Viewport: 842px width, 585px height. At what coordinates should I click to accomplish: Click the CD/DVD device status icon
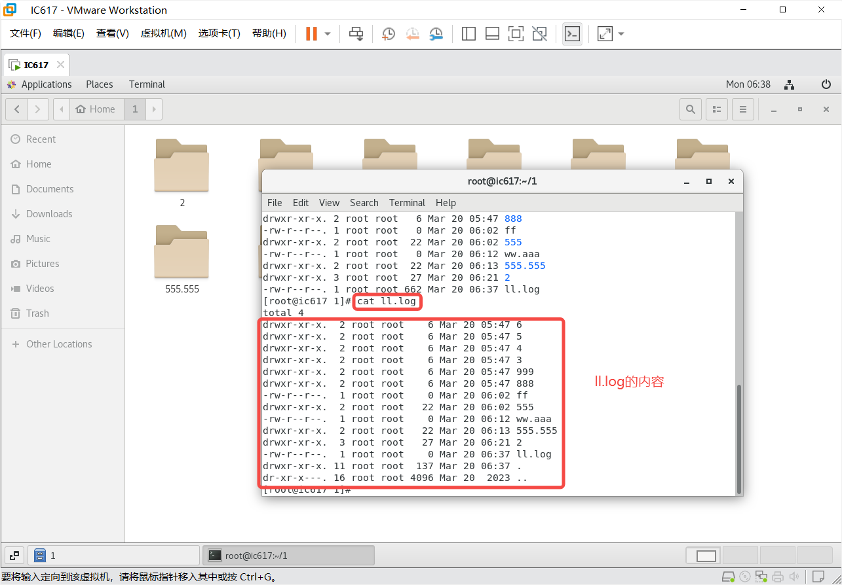745,577
